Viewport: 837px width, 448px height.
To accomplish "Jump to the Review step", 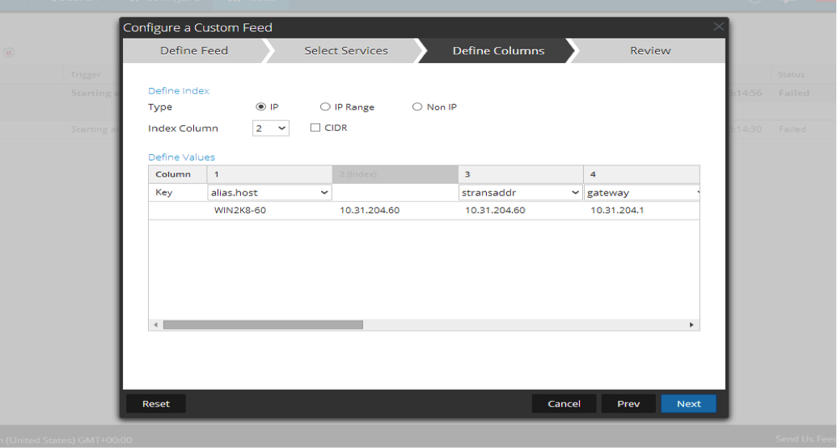I will pyautogui.click(x=650, y=51).
